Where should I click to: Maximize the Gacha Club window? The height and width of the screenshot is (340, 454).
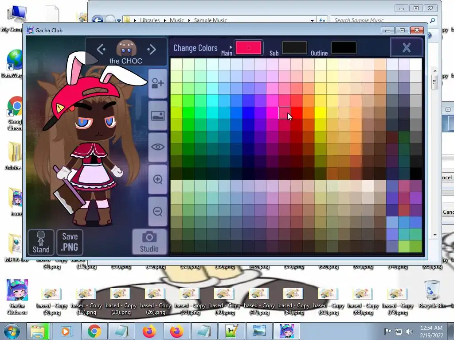402,31
